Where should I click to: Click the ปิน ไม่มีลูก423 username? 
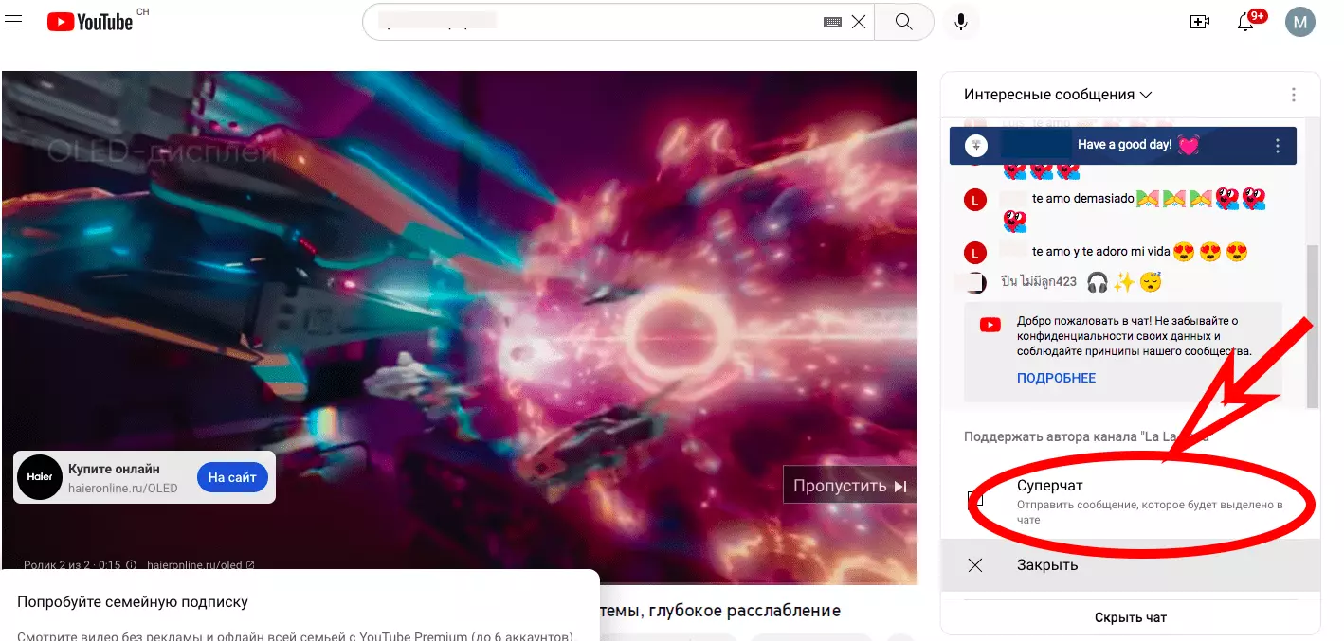1039,281
